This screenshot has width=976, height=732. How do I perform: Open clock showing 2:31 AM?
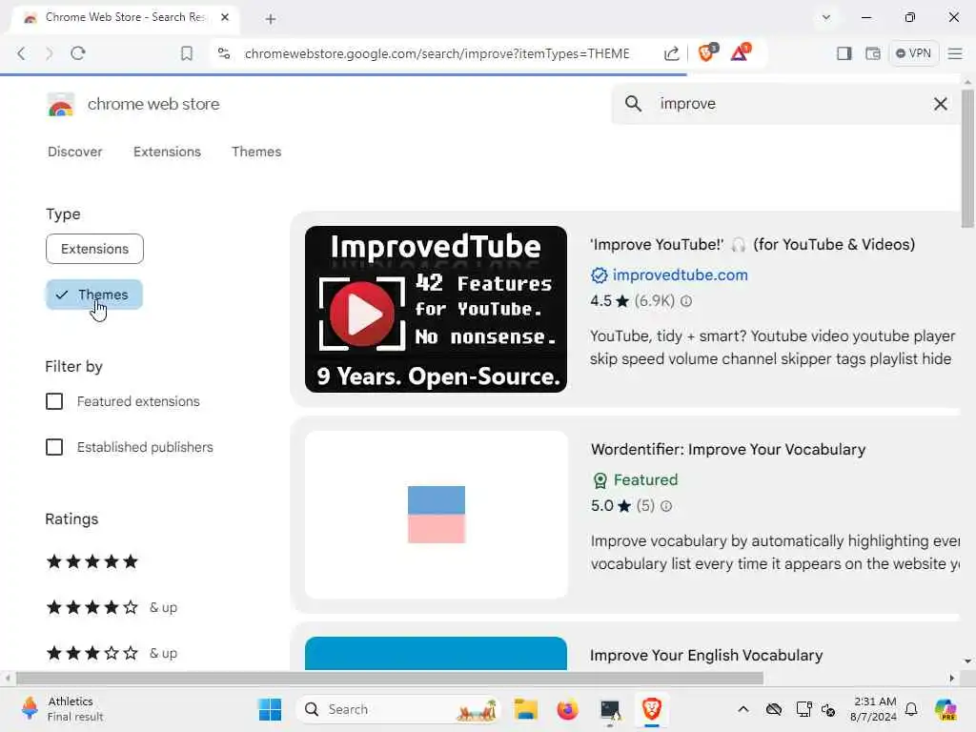point(874,709)
